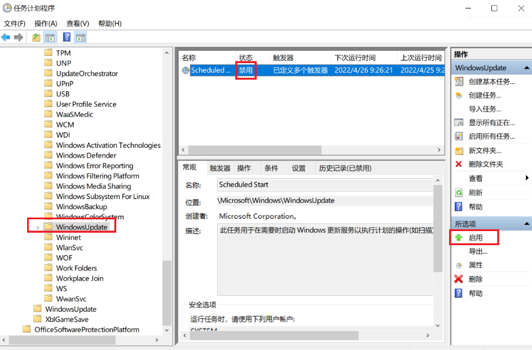Click the 创建基本任务 icon
Image resolution: width=532 pixels, height=350 pixels.
click(459, 82)
